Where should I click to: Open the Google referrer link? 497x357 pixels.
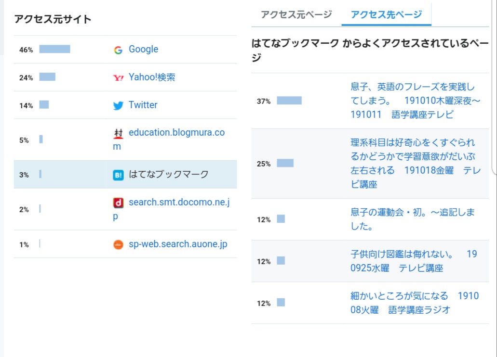click(143, 49)
